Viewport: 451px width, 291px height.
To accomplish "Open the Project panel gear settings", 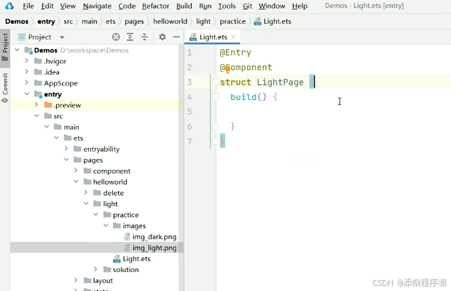I will click(162, 37).
